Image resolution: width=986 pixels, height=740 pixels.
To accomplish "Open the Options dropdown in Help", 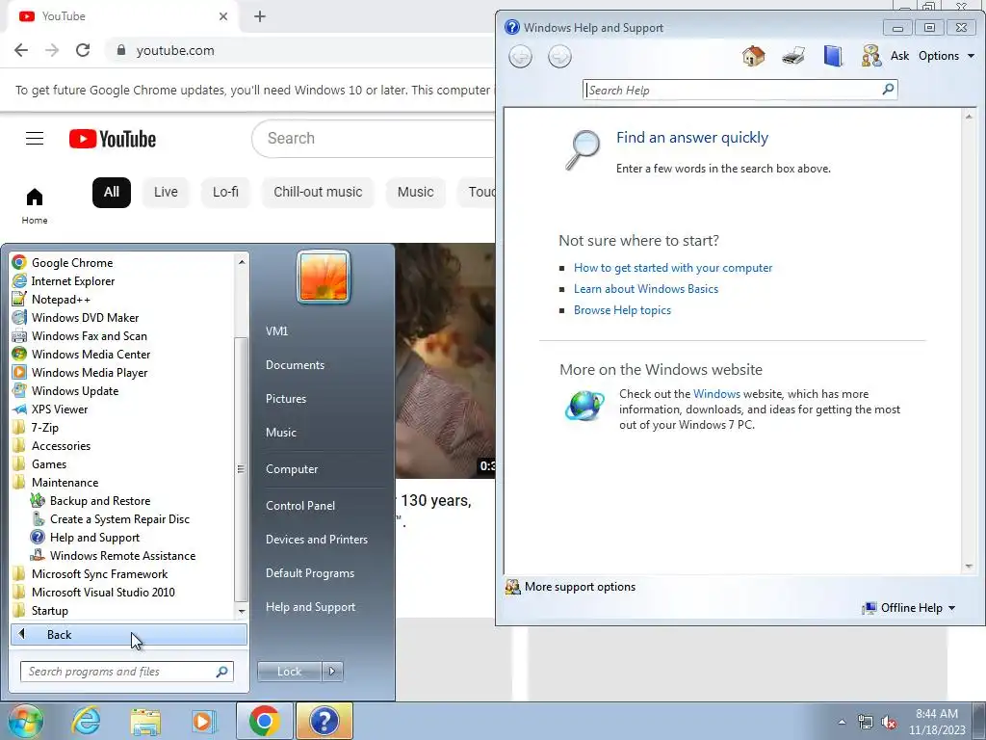I will click(946, 56).
